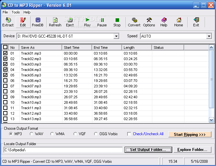Click Start Ripping button
The height and width of the screenshot is (166, 216).
190,135
